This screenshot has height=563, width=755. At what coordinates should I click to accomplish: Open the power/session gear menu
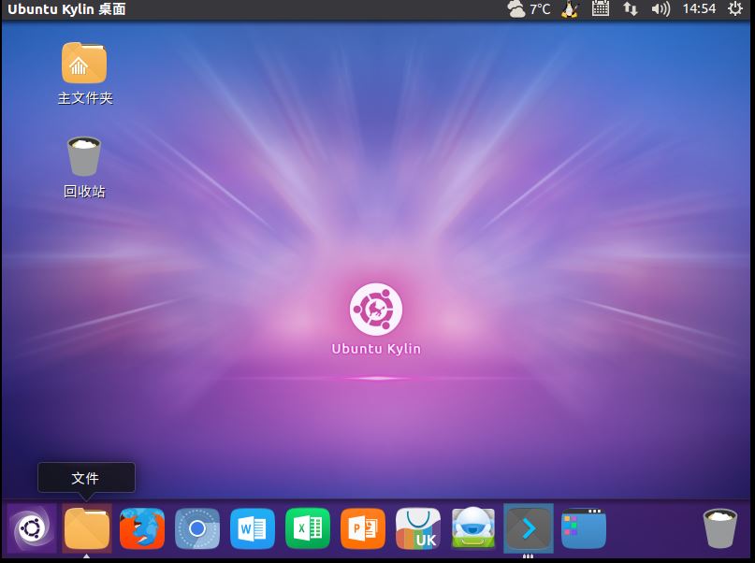pyautogui.click(x=735, y=8)
